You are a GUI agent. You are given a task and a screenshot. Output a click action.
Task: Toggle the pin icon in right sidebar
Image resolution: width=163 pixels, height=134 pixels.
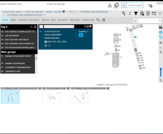pos(161,42)
